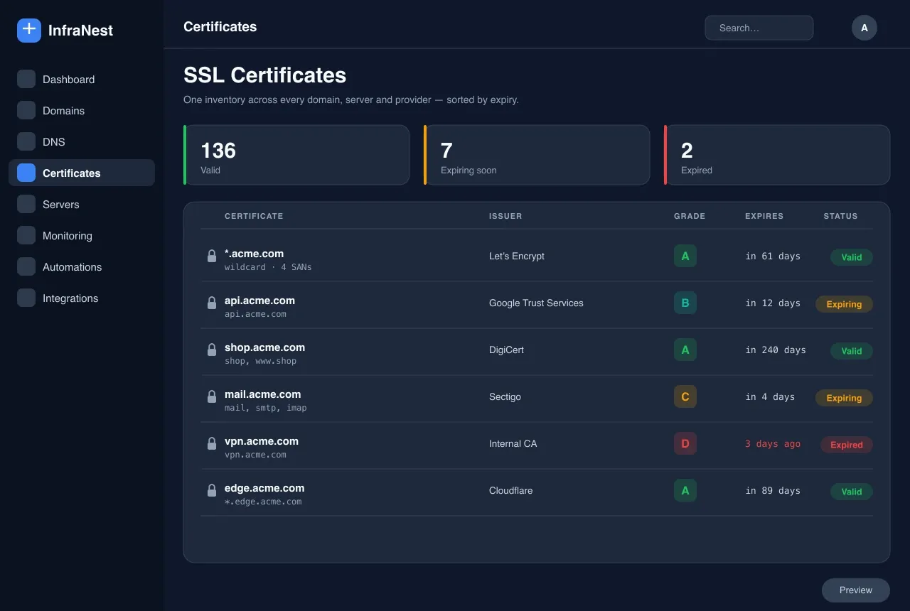Click the DNS sidebar icon
Image resolution: width=910 pixels, height=611 pixels.
pyautogui.click(x=26, y=141)
